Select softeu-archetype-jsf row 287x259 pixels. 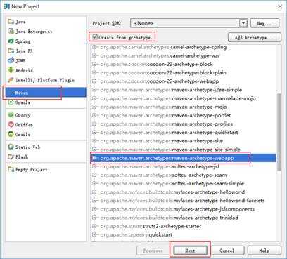[x=160, y=166]
